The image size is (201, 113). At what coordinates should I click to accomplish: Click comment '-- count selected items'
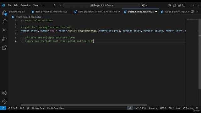pyautogui.click(x=37, y=20)
